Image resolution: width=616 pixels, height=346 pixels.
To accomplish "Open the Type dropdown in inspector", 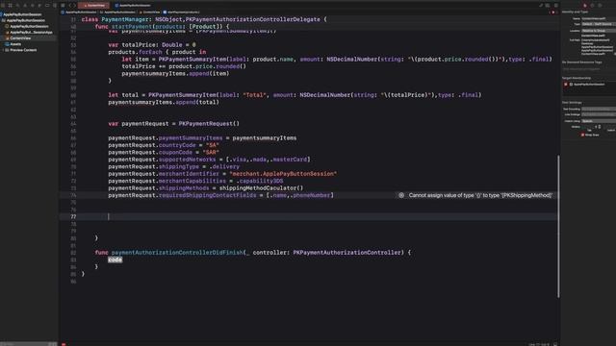I will 599,24.
